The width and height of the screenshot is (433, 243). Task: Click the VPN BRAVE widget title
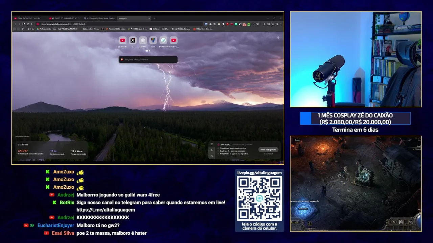(x=225, y=144)
